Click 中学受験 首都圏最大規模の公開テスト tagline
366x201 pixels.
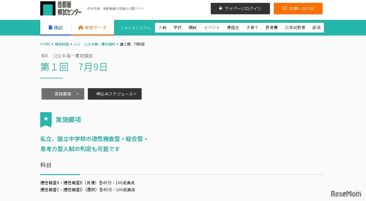[115, 9]
